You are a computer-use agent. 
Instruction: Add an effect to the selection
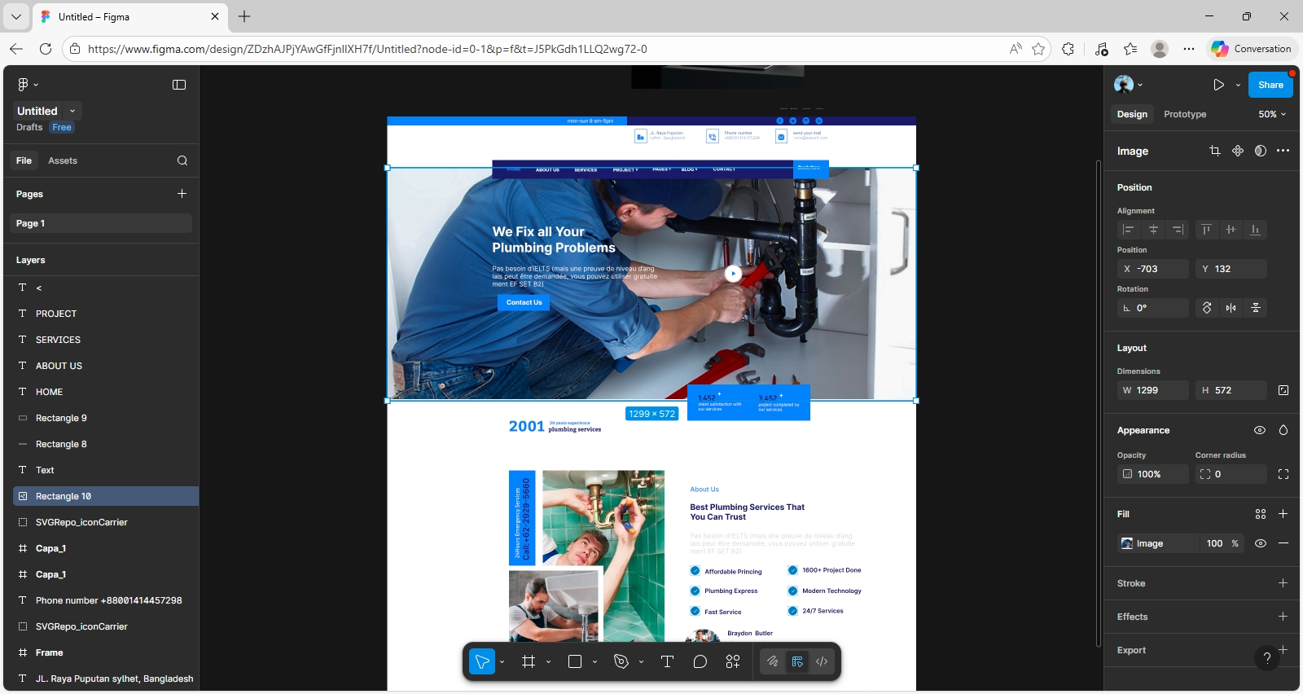click(1283, 617)
